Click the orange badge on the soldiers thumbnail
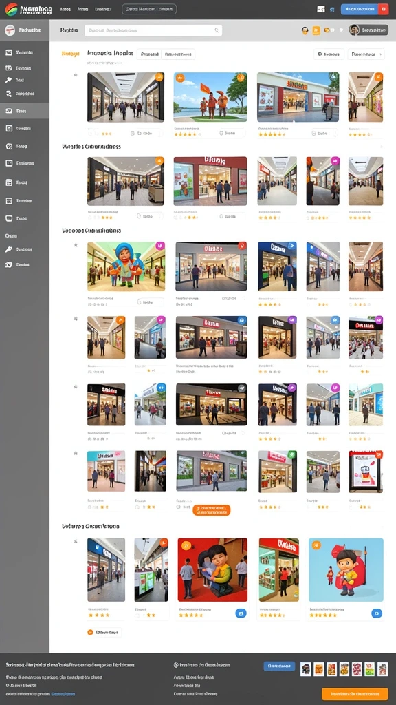396x705 pixels. tap(180, 78)
